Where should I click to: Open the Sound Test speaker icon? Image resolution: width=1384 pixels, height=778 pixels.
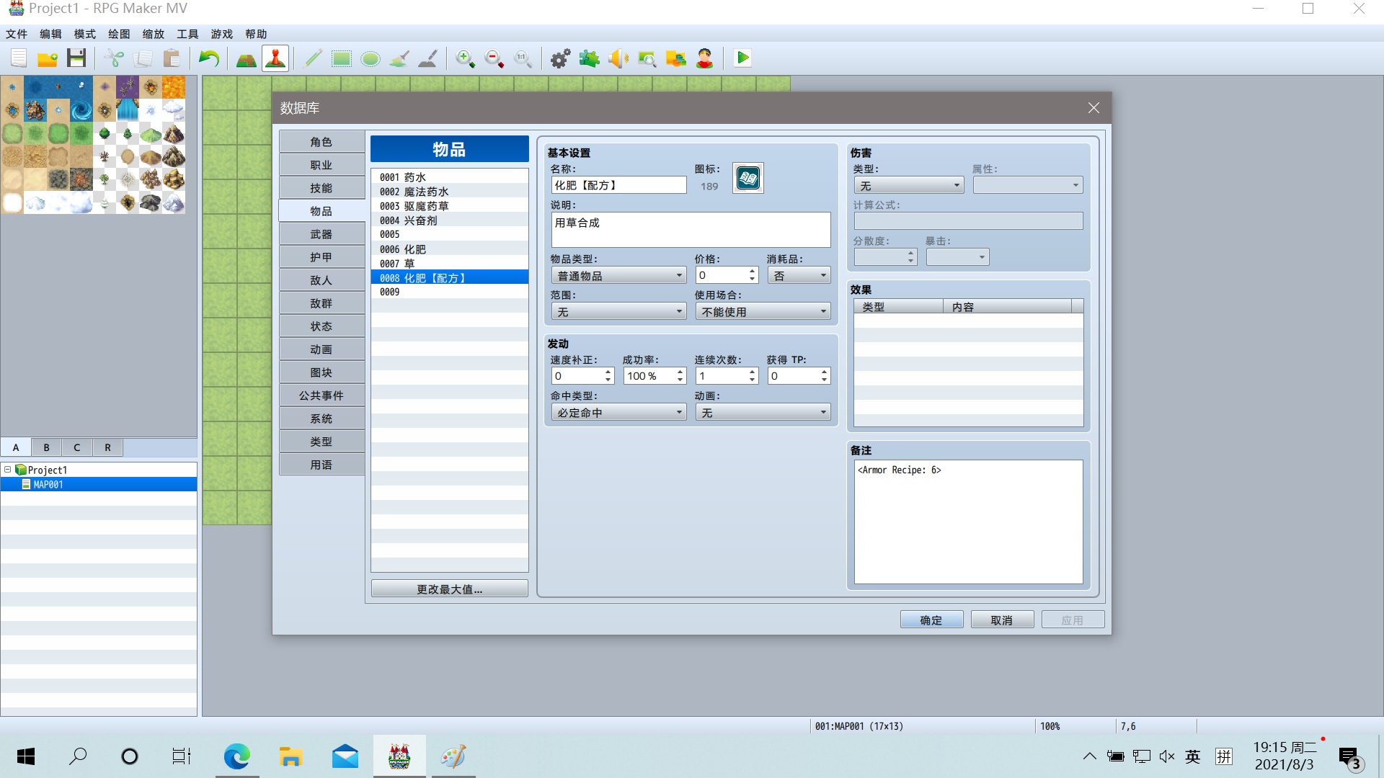(618, 58)
